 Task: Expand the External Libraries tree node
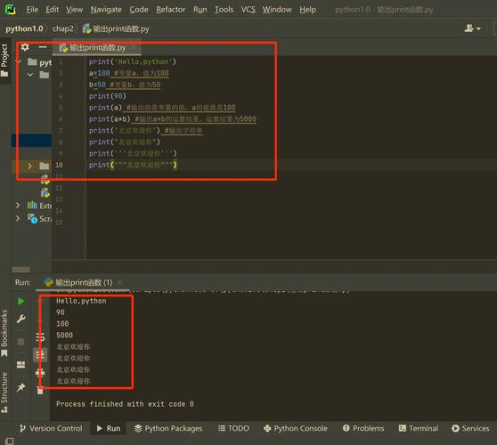coord(18,206)
